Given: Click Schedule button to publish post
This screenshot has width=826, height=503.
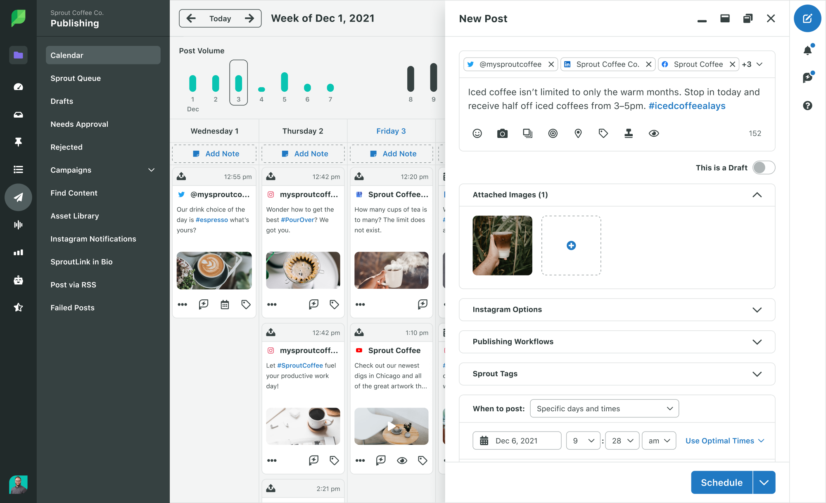Looking at the screenshot, I should (722, 483).
